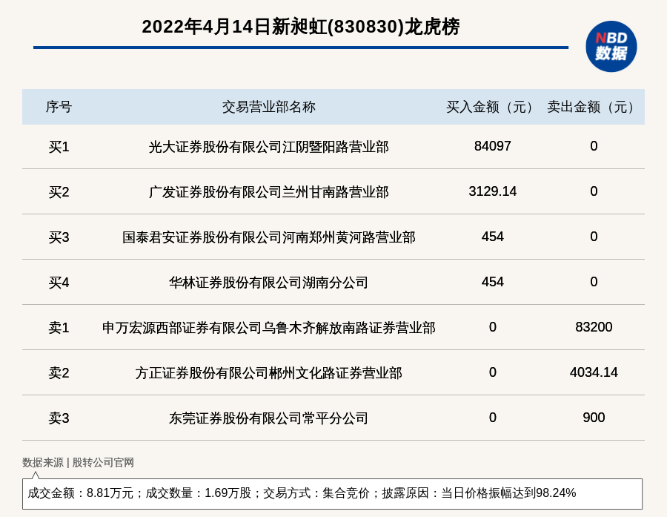Click the 成交金额：8.81万元 summary box
Viewport: 667px width, 517px height.
[332, 493]
